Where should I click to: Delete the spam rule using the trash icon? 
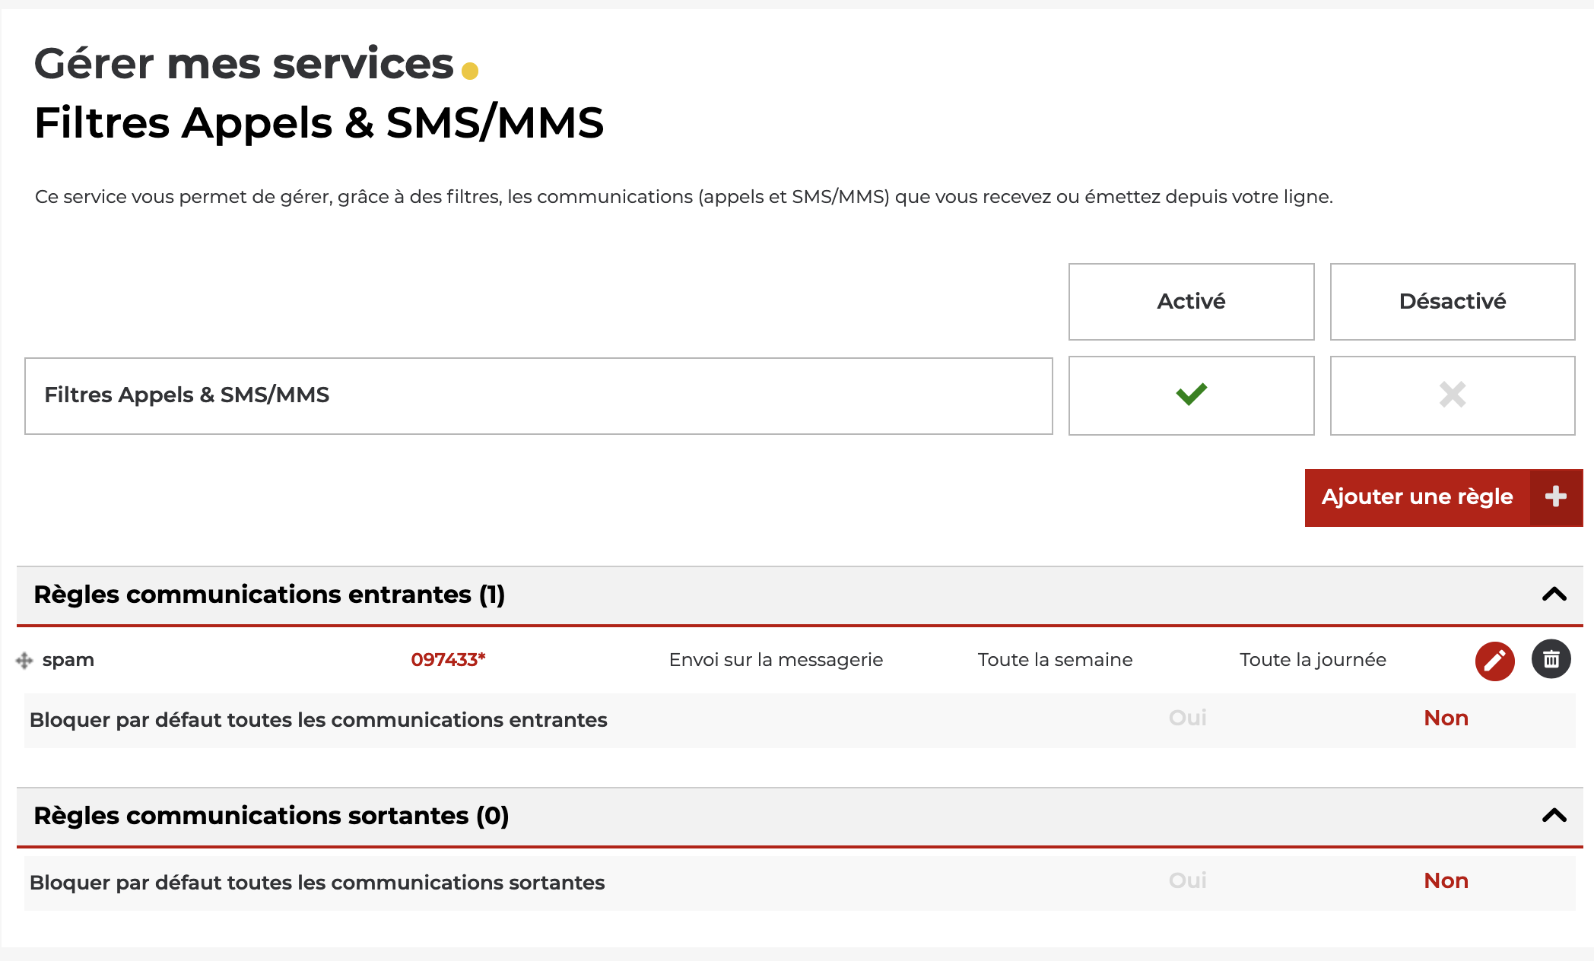(1551, 659)
